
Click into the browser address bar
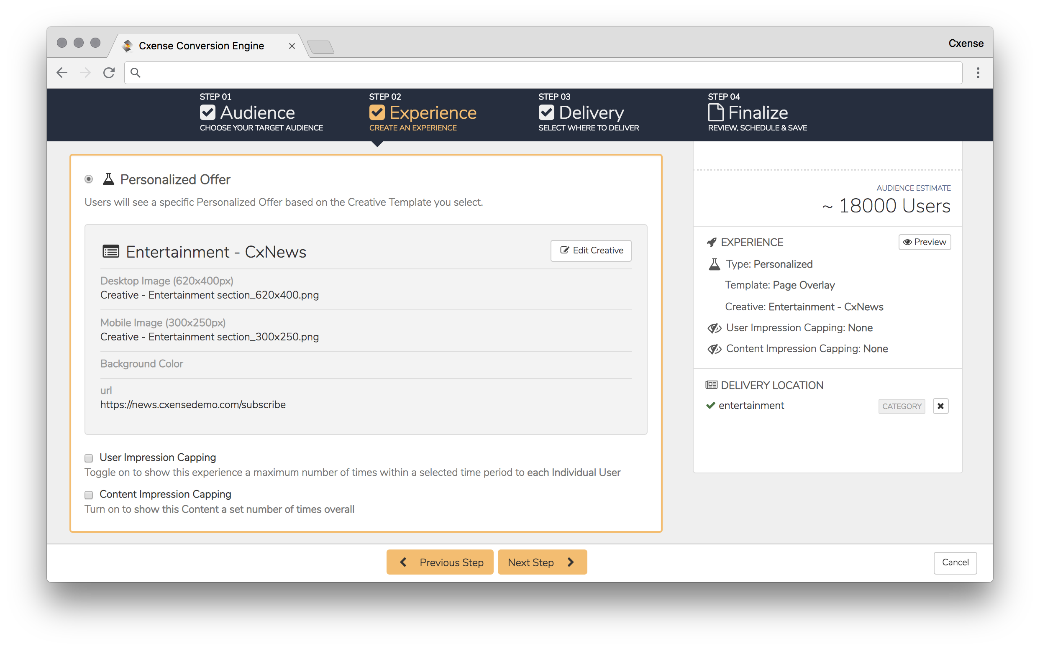(543, 72)
